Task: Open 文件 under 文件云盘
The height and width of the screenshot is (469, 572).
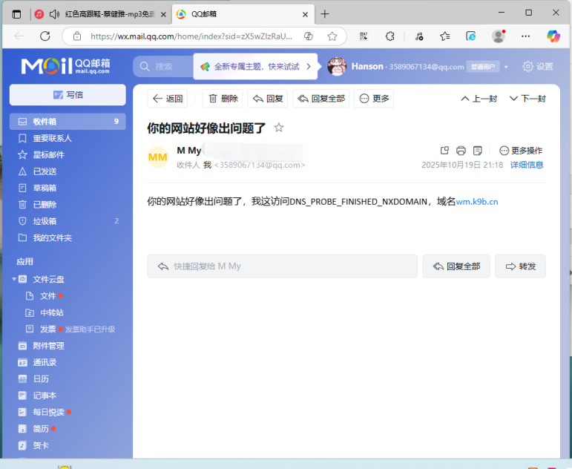Action: [47, 296]
